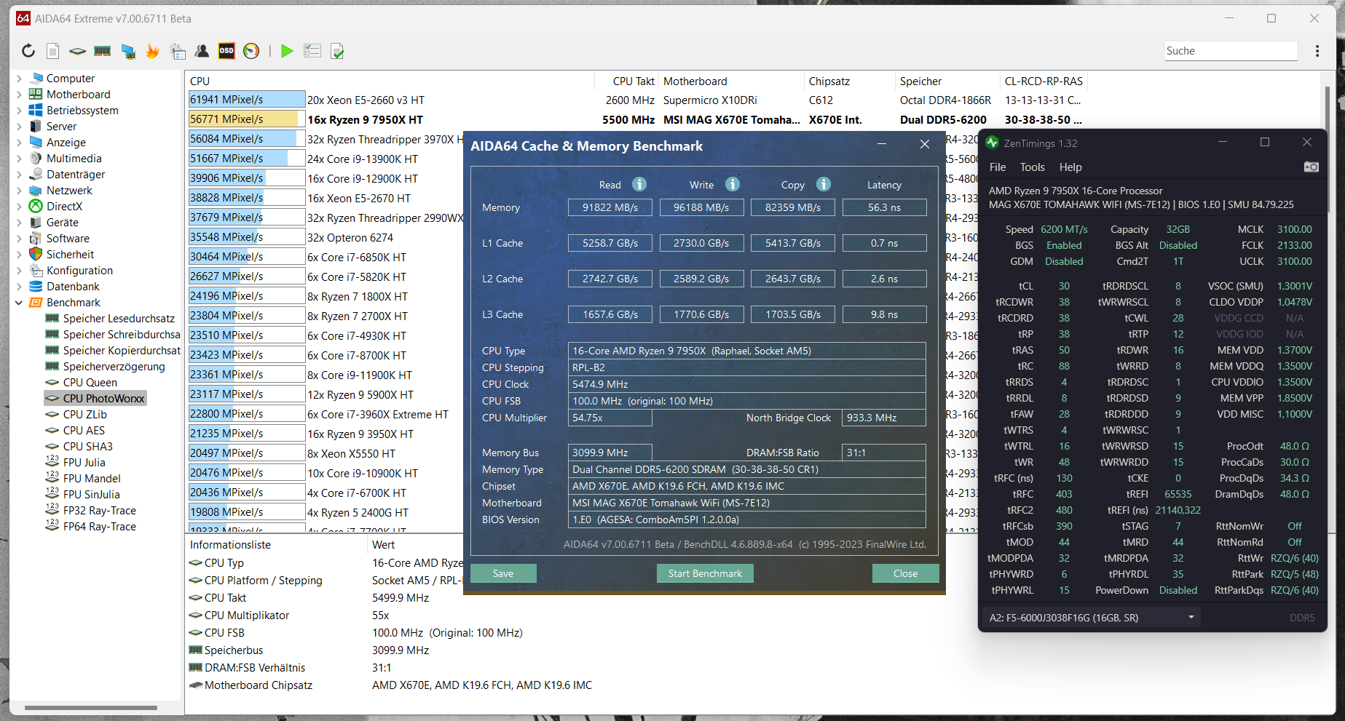Image resolution: width=1345 pixels, height=721 pixels.
Task: Click the Benchmark category icon
Action: pyautogui.click(x=36, y=303)
